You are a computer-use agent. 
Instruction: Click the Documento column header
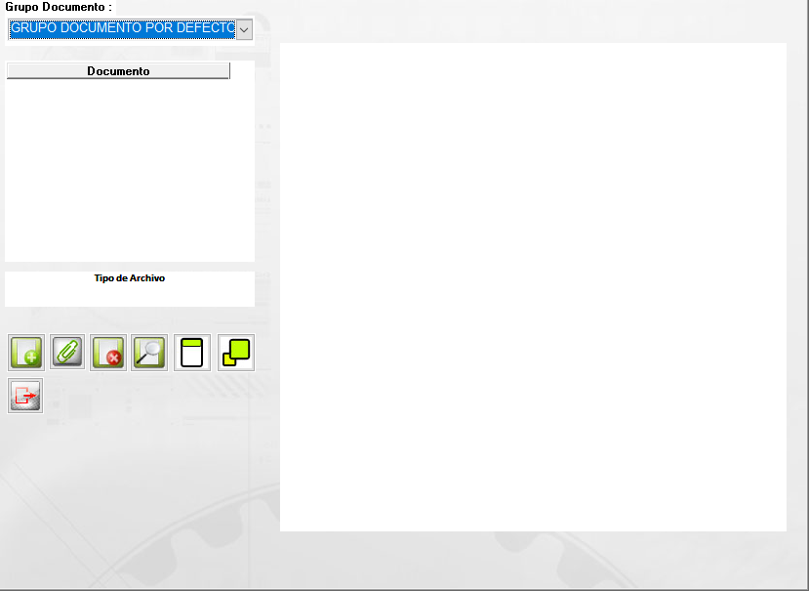pyautogui.click(x=118, y=70)
